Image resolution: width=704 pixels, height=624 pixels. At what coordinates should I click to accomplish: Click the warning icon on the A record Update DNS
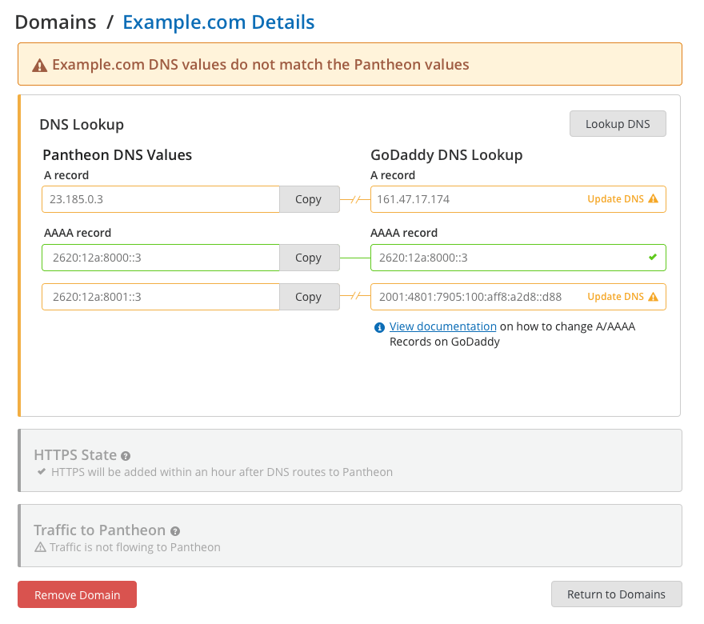coord(654,199)
